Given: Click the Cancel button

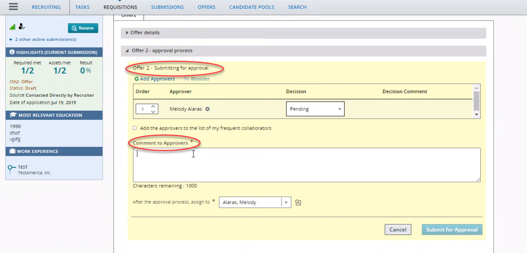Looking at the screenshot, I should click(x=398, y=230).
